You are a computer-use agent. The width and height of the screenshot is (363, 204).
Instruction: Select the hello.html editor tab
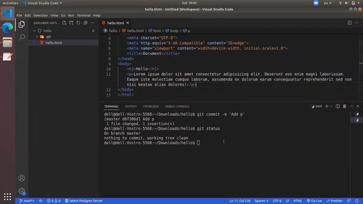tap(115, 23)
